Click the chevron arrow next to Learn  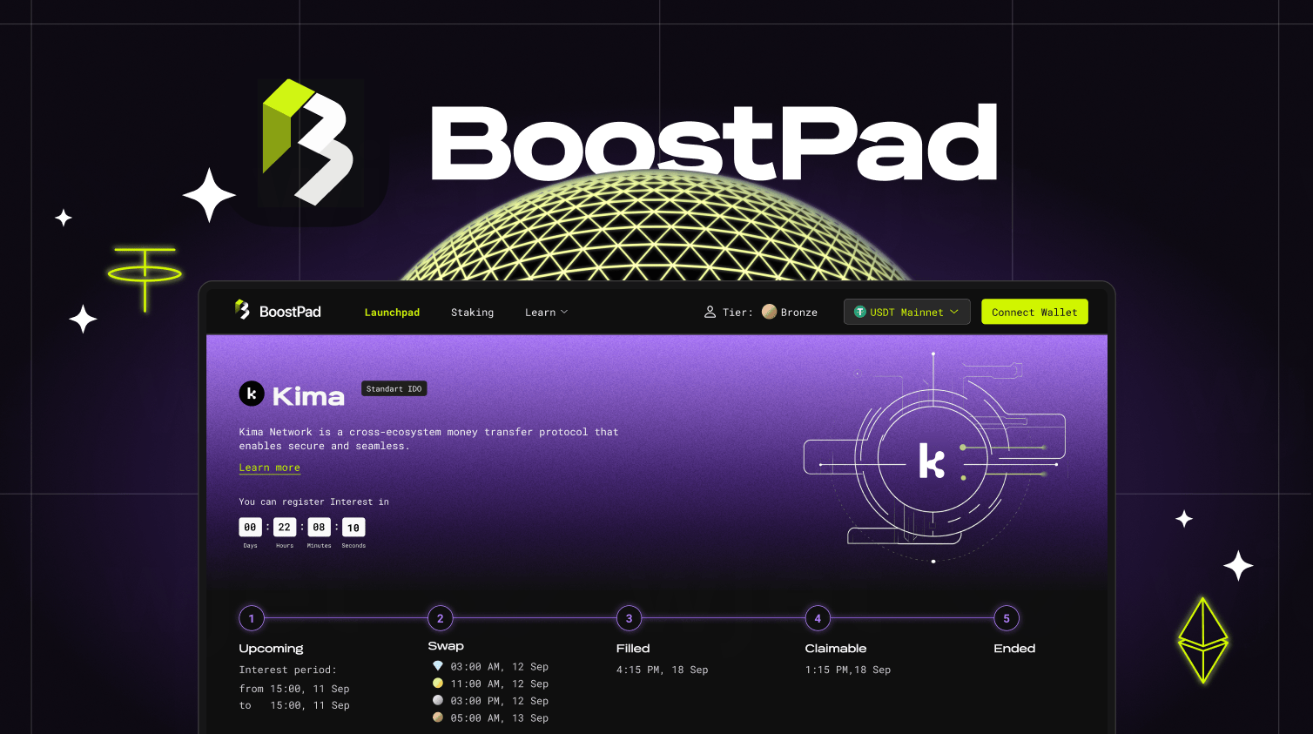[x=564, y=312]
